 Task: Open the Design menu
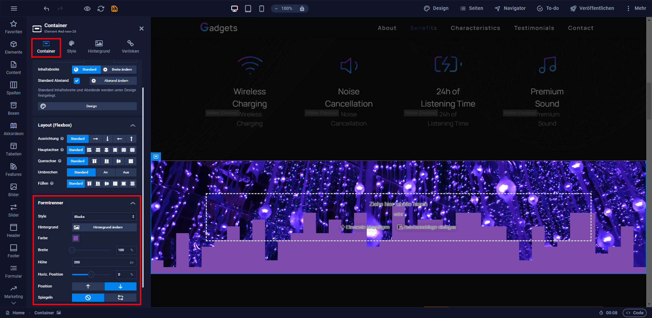[x=436, y=8]
